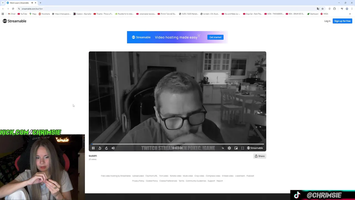Screen dimensions: 355x200
Task: Click Sign up for free button
Action: click(342, 21)
